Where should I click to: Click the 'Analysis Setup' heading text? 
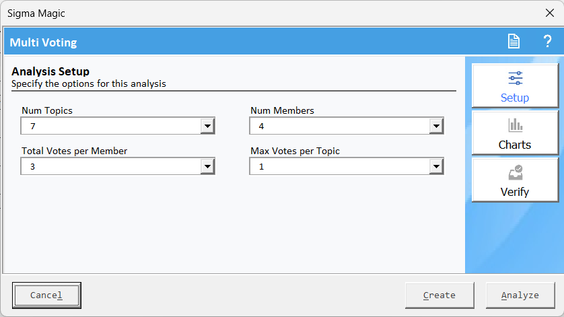50,71
